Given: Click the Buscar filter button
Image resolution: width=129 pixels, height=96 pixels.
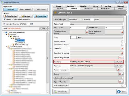Looking at the screenshot, I should pyautogui.click(x=43, y=28).
